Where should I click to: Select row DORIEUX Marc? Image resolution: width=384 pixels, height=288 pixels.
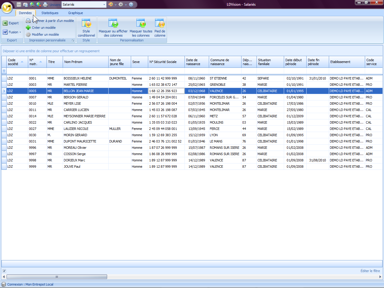[192, 160]
